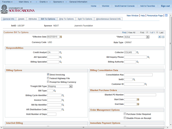The image size is (172, 129).
Task: Click the Invoice Form lookup icon
Action: (63, 100)
